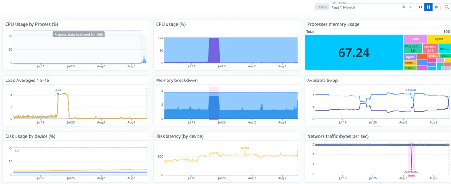
Task: Click the 637µs disk latency marker
Action: pyautogui.click(x=245, y=152)
